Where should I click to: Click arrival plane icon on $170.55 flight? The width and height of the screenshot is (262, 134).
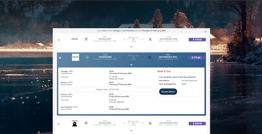click(x=150, y=39)
